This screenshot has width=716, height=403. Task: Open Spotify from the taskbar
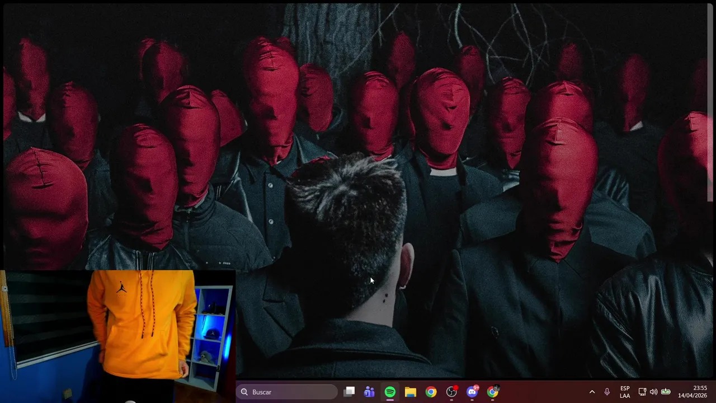coord(390,392)
